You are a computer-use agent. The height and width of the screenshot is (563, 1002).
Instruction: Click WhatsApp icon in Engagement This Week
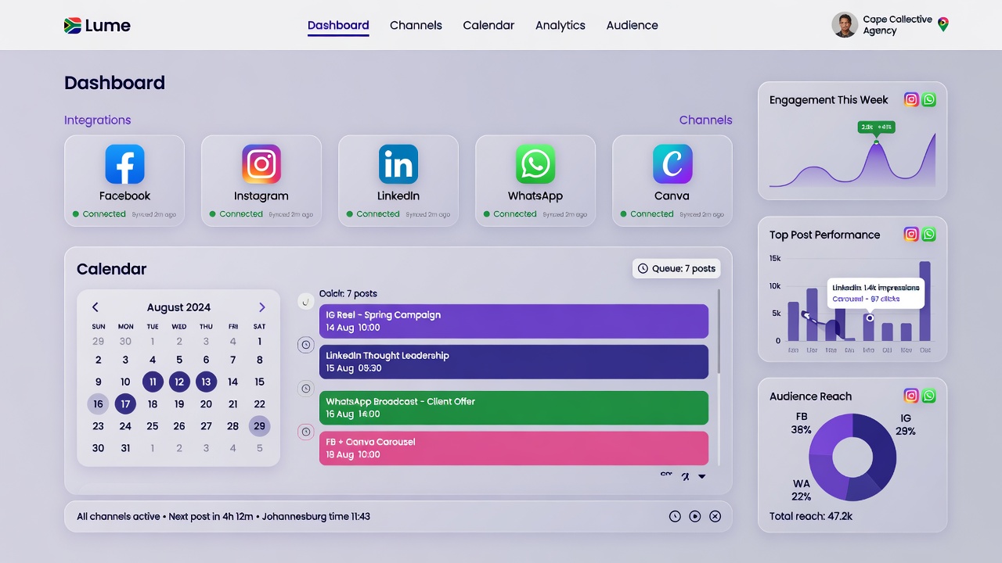coord(928,99)
